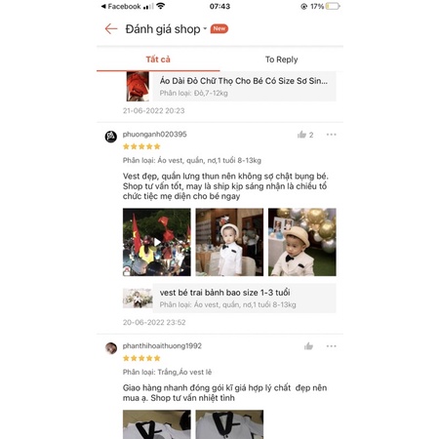Open product Áo Dài Đỏ Chữ Thọ

231,87
